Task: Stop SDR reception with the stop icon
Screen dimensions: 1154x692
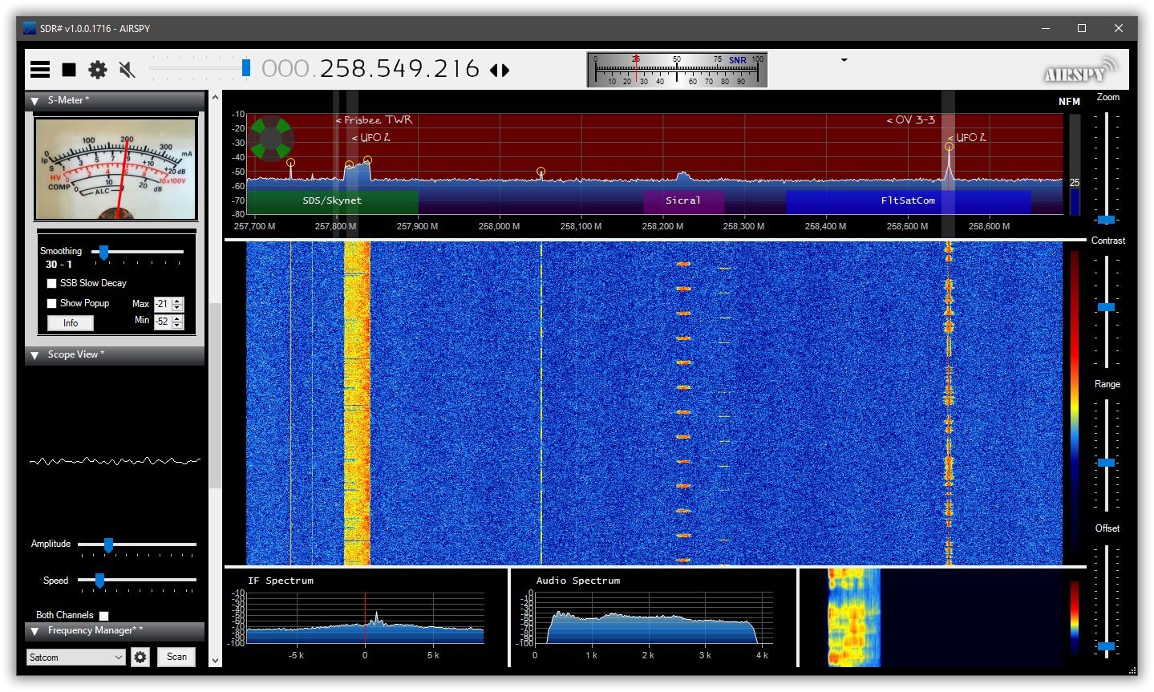Action: coord(68,69)
